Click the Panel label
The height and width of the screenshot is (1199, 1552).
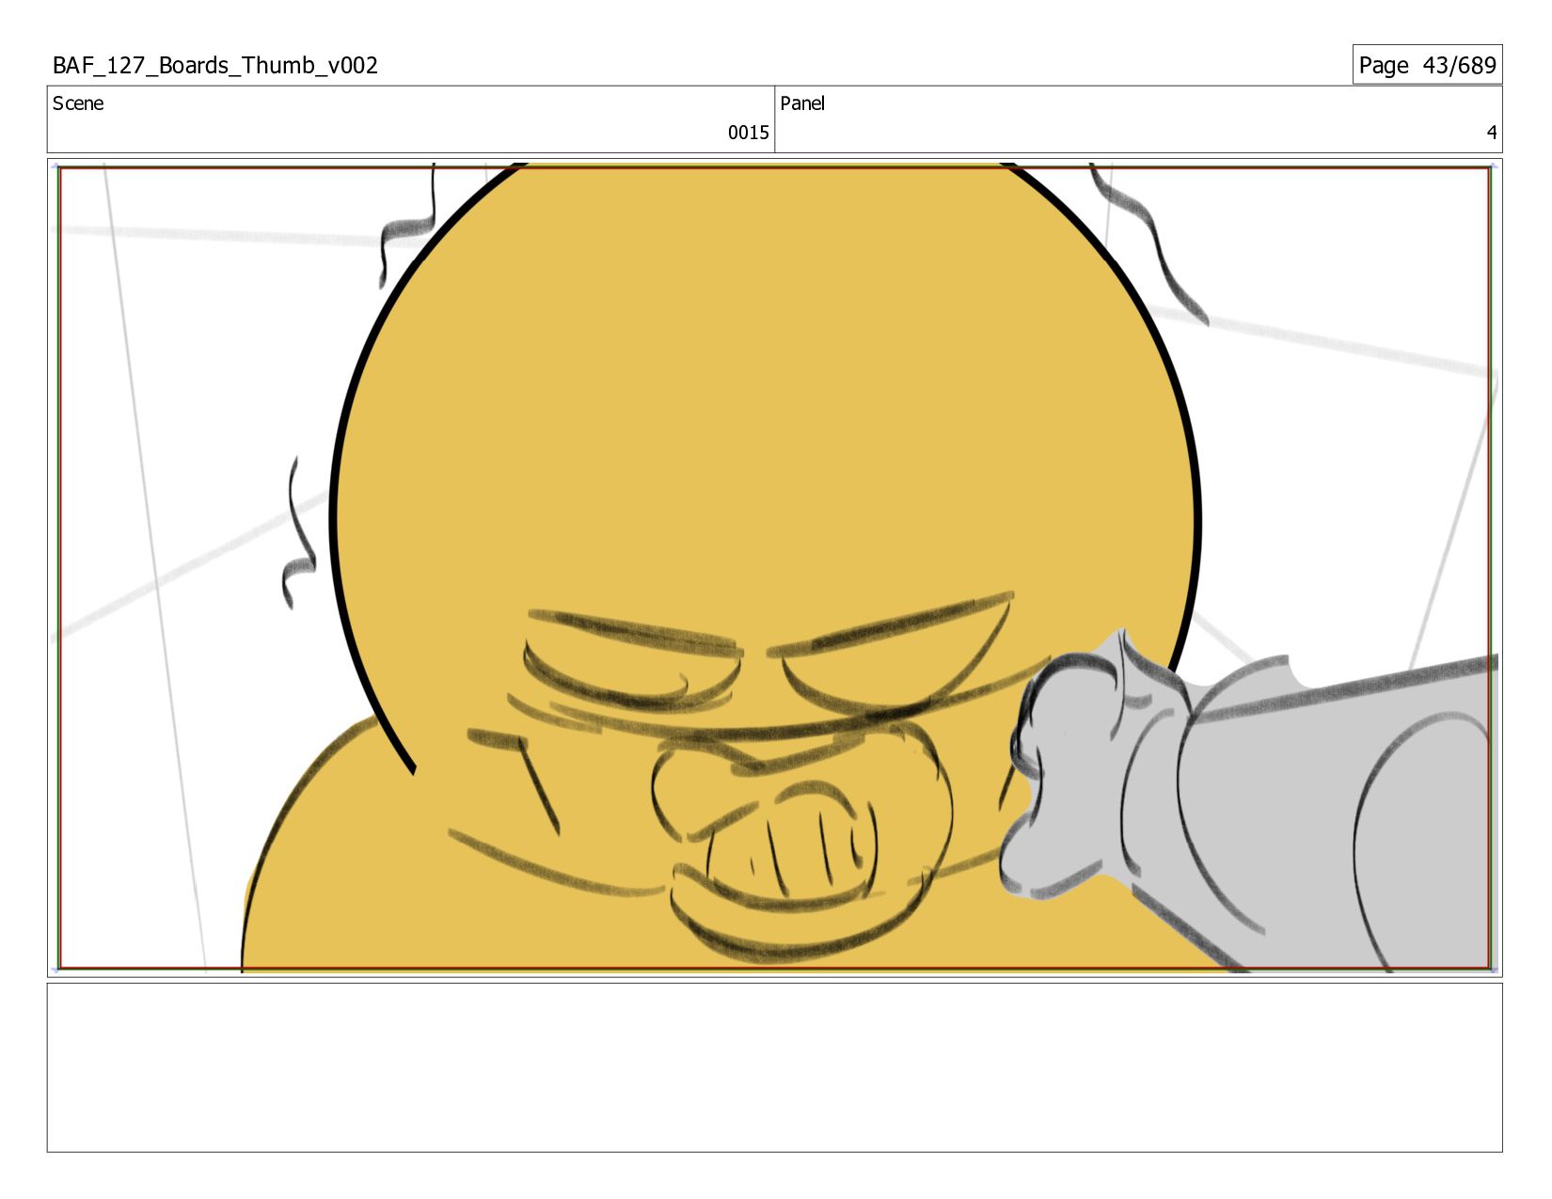pos(802,103)
